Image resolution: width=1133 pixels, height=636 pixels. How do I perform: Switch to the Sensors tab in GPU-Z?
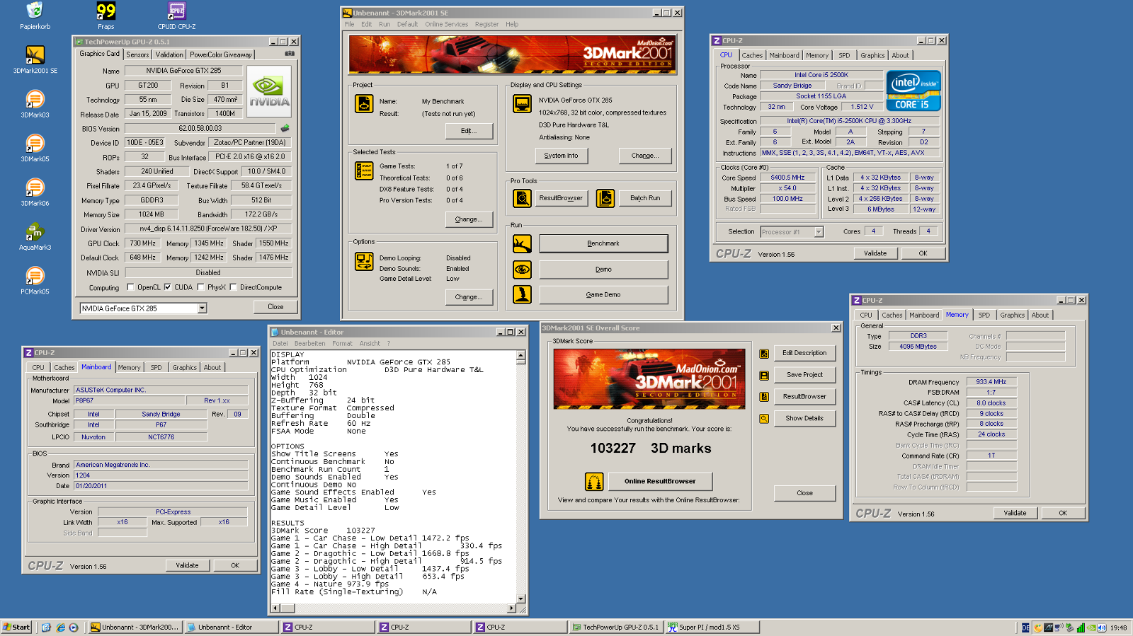coord(137,54)
